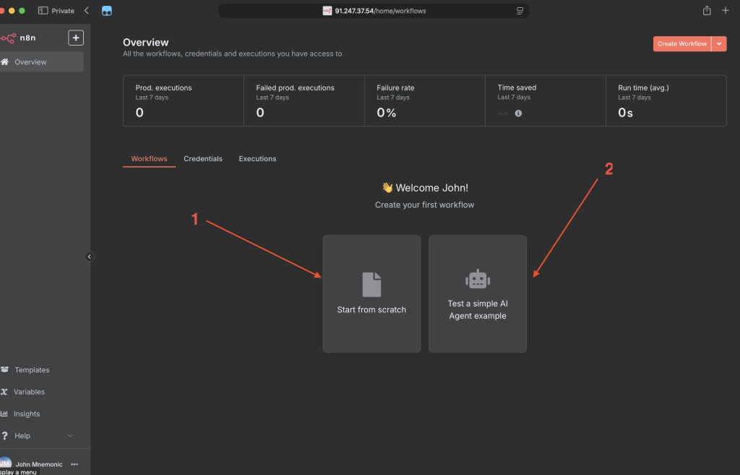Click the blank document icon
Image resolution: width=740 pixels, height=475 pixels.
[x=371, y=285]
